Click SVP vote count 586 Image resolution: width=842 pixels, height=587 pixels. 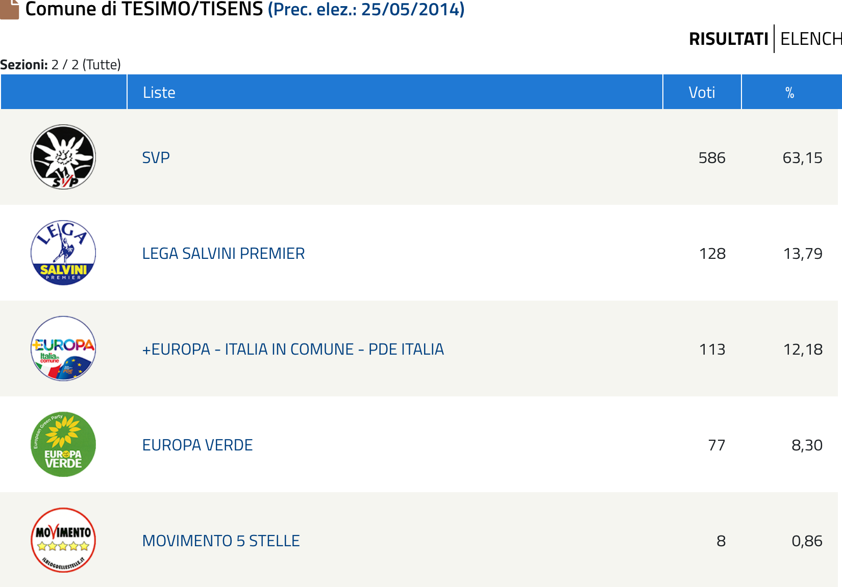712,158
